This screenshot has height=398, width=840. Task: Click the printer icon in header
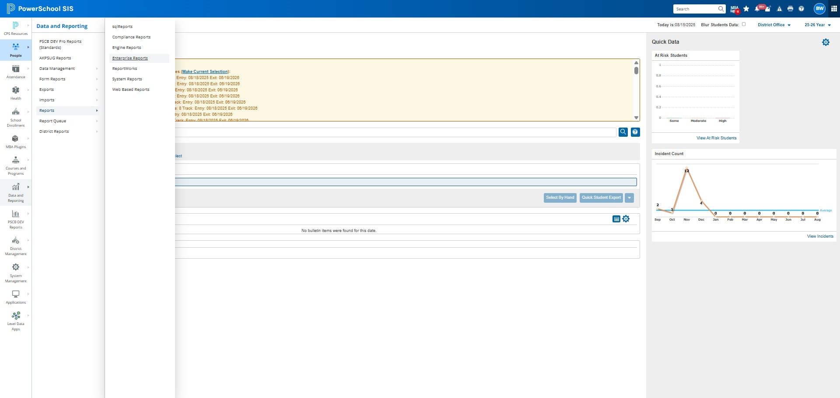(x=790, y=9)
